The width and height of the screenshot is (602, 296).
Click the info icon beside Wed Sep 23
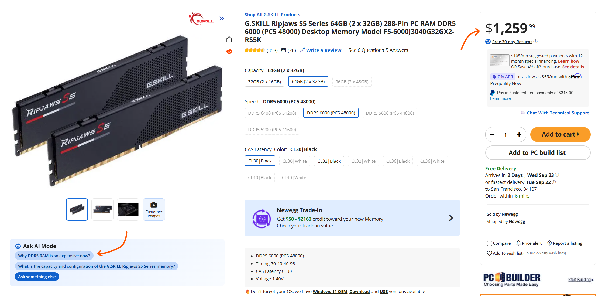coord(557,175)
